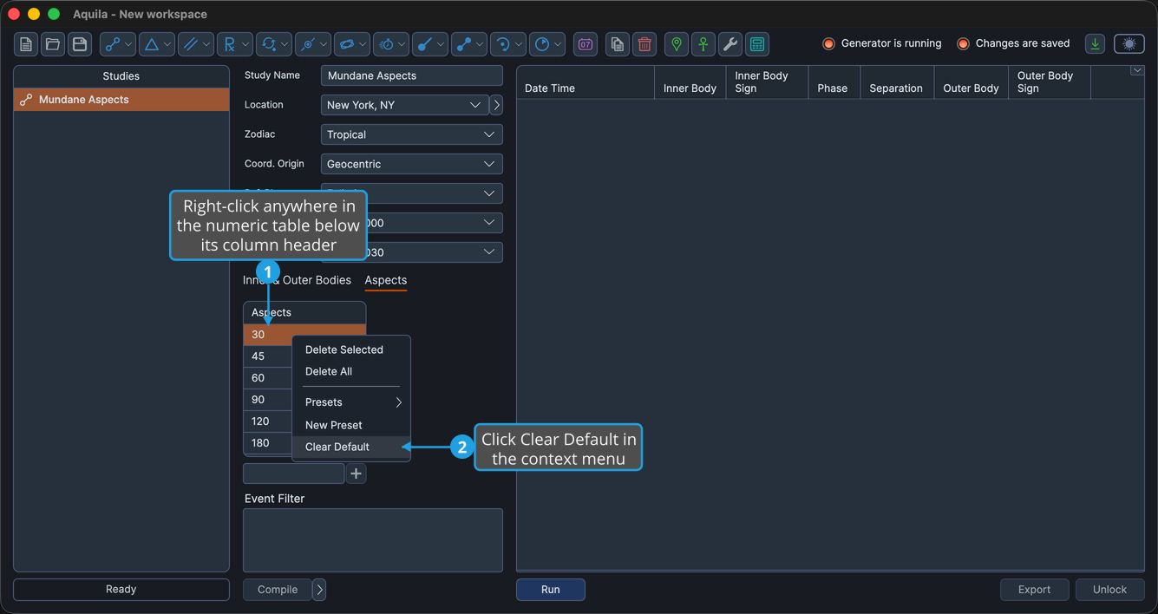Viewport: 1158px width, 614px height.
Task: Select aspect value 180 row
Action: point(268,443)
